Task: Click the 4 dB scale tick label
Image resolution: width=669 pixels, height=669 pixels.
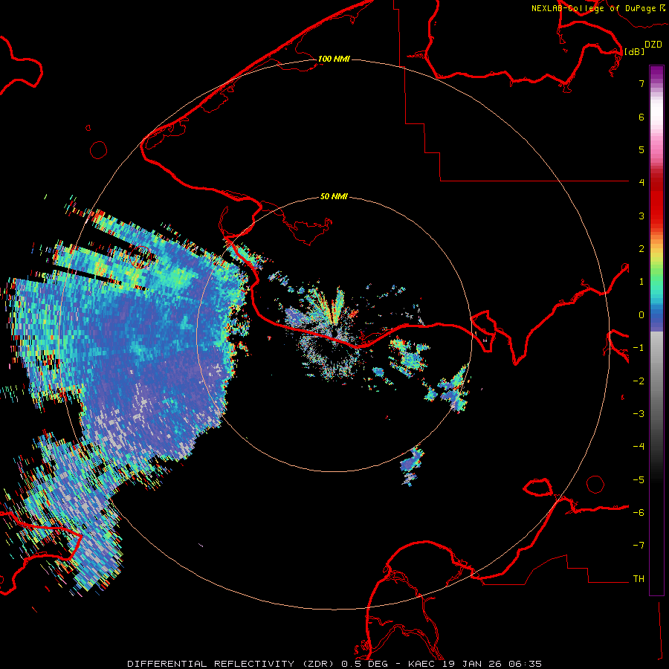Action: point(641,183)
